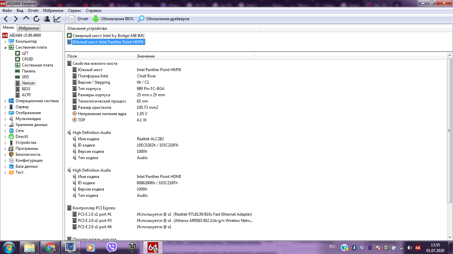Select ACPI item in tree

coord(26,95)
